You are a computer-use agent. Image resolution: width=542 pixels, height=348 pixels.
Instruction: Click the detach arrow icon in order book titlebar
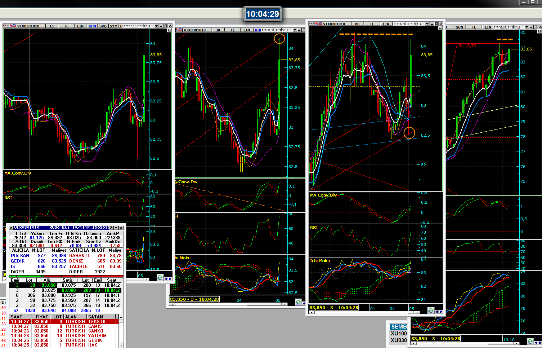click(x=111, y=228)
